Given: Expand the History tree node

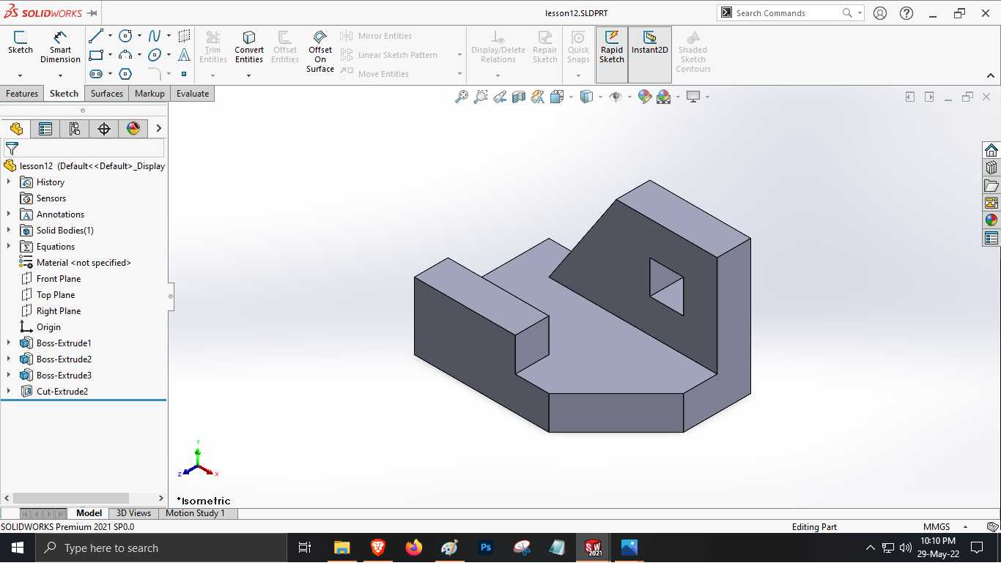Looking at the screenshot, I should click(x=9, y=182).
